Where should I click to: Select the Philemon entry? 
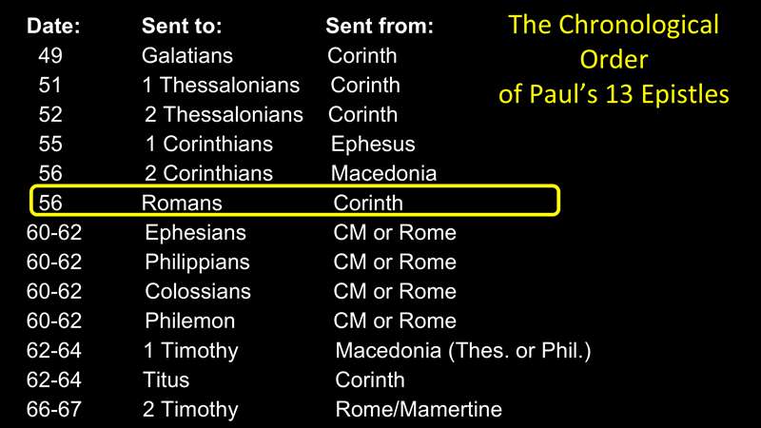click(189, 321)
